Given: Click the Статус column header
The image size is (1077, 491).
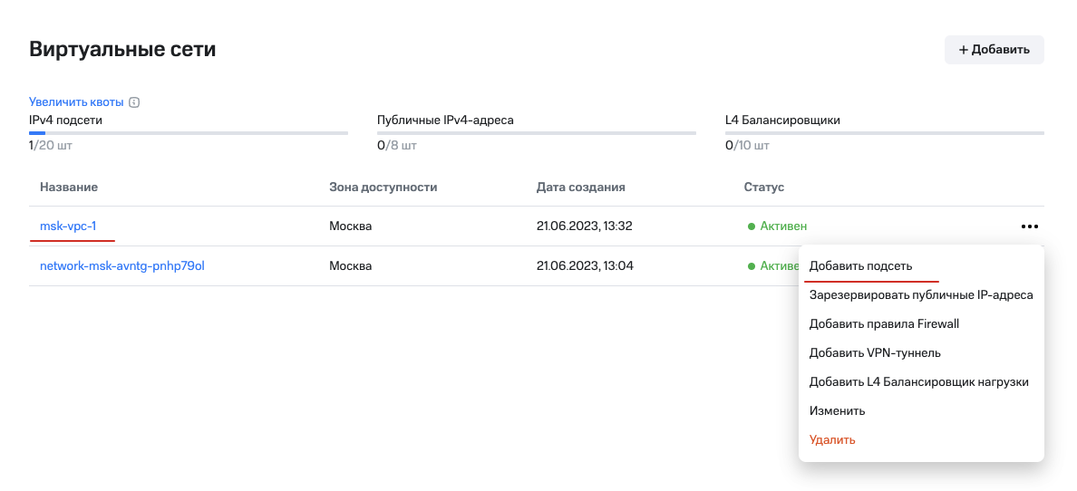Looking at the screenshot, I should pos(764,188).
